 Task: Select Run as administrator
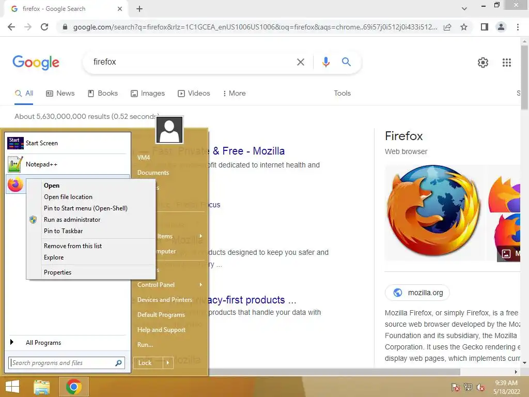pyautogui.click(x=91, y=220)
